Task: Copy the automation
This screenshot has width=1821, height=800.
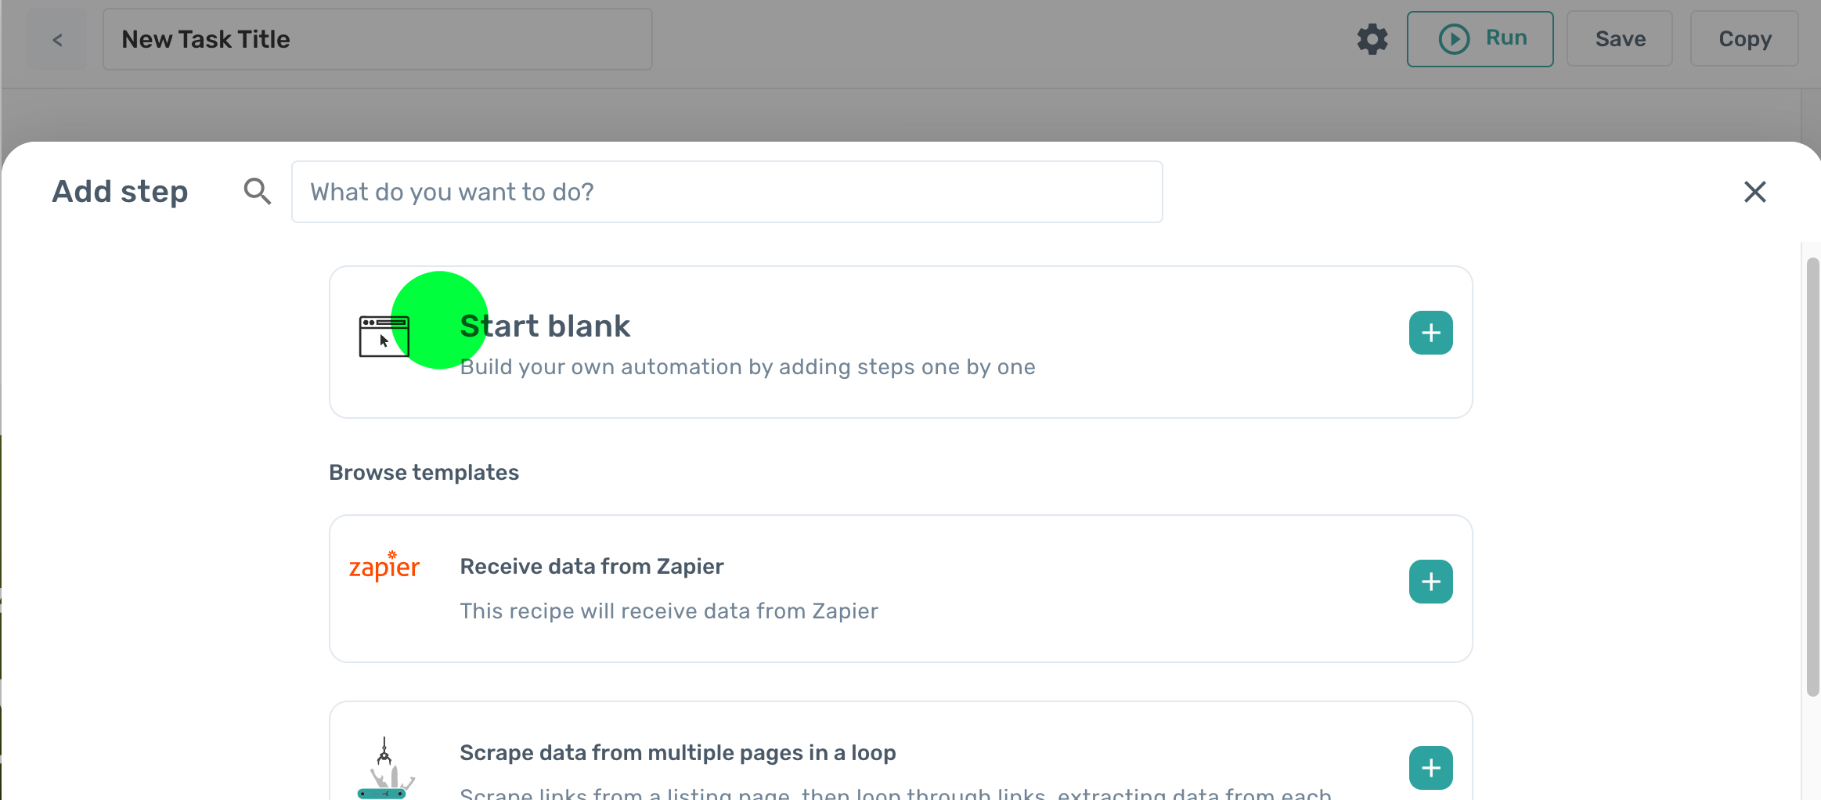Action: pos(1744,38)
